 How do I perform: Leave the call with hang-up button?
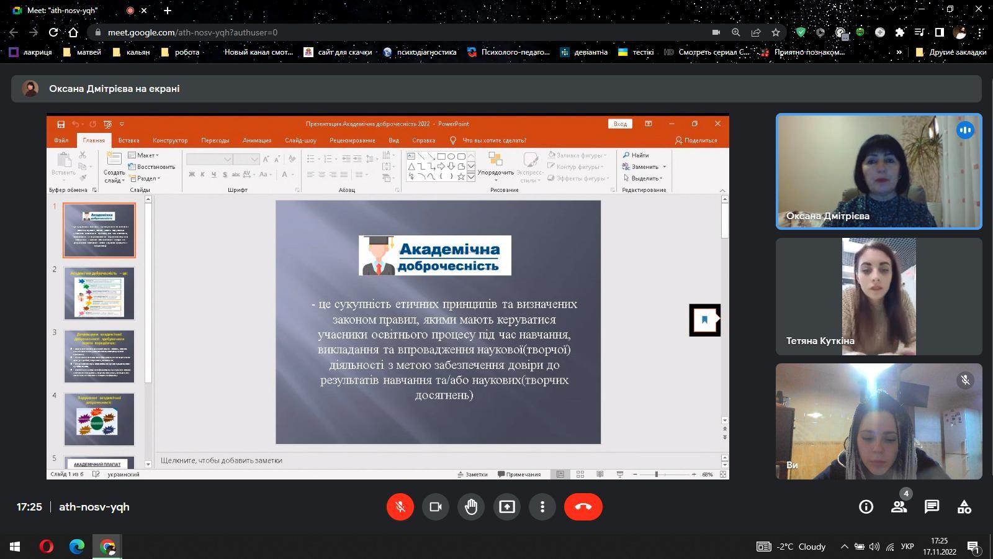583,507
